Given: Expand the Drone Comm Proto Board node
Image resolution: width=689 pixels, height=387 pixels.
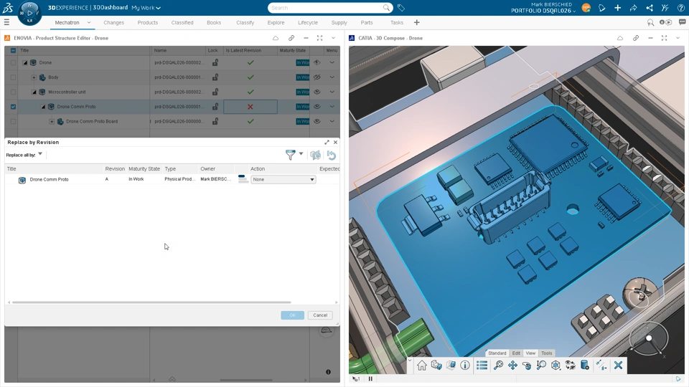Looking at the screenshot, I should point(52,122).
